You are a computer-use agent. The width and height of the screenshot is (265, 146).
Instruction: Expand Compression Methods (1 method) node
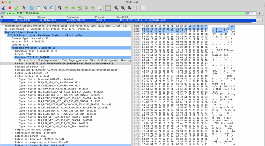[x=13, y=133]
